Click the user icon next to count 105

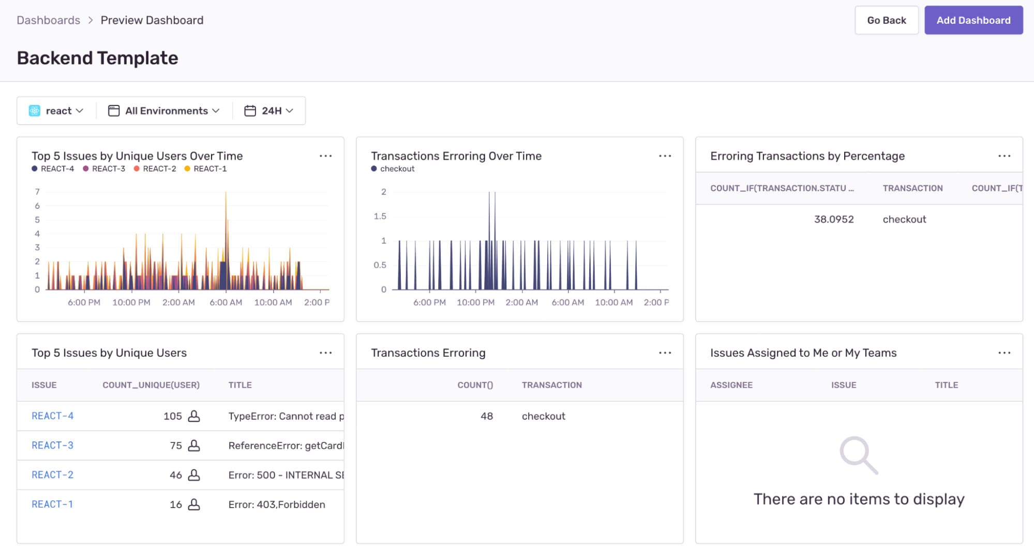click(x=194, y=416)
